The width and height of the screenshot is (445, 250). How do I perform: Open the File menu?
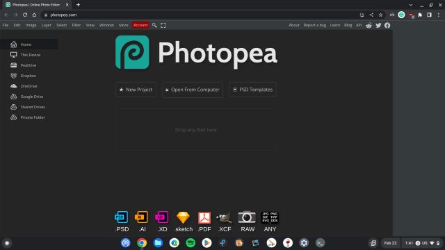(6, 25)
